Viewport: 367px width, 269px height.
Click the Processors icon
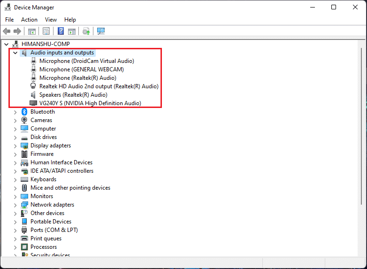tap(24, 247)
